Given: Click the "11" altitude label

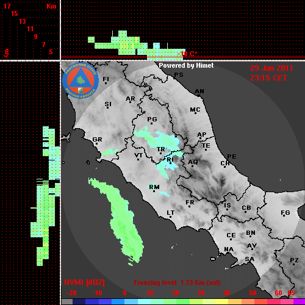Looking at the screenshot, I should tap(30, 29).
